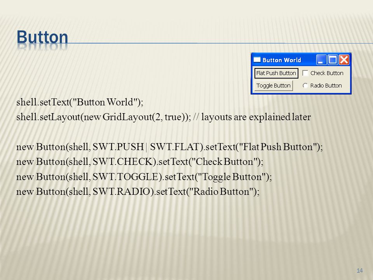Viewport: 373px width, 280px height.
Task: Click the SWT.TOGGLE code line
Action: click(144, 177)
